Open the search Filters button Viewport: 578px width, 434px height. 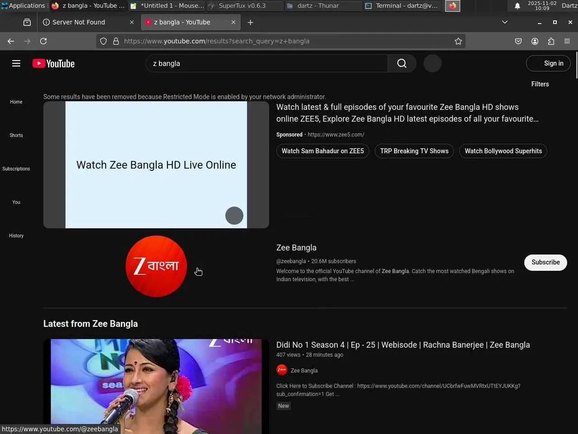(540, 84)
